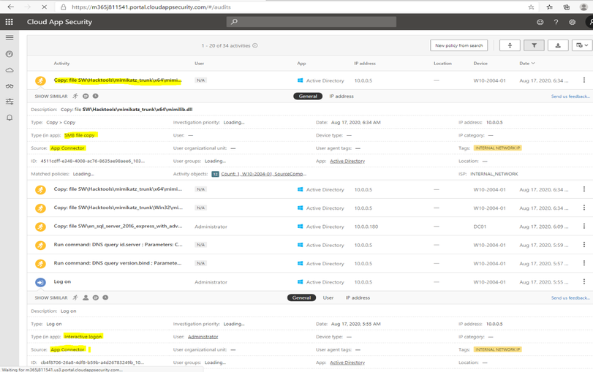This screenshot has width=593, height=372.
Task: Show similar by user icon in Log on details
Action: coord(86,297)
